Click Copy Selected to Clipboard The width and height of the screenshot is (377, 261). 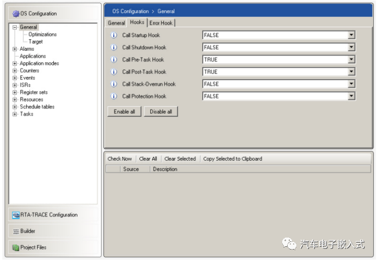click(x=233, y=159)
